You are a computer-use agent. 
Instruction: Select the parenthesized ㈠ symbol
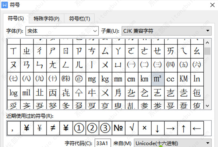pyautogui.click(x=131, y=65)
